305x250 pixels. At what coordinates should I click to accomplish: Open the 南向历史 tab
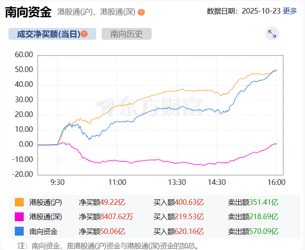[x=126, y=34]
